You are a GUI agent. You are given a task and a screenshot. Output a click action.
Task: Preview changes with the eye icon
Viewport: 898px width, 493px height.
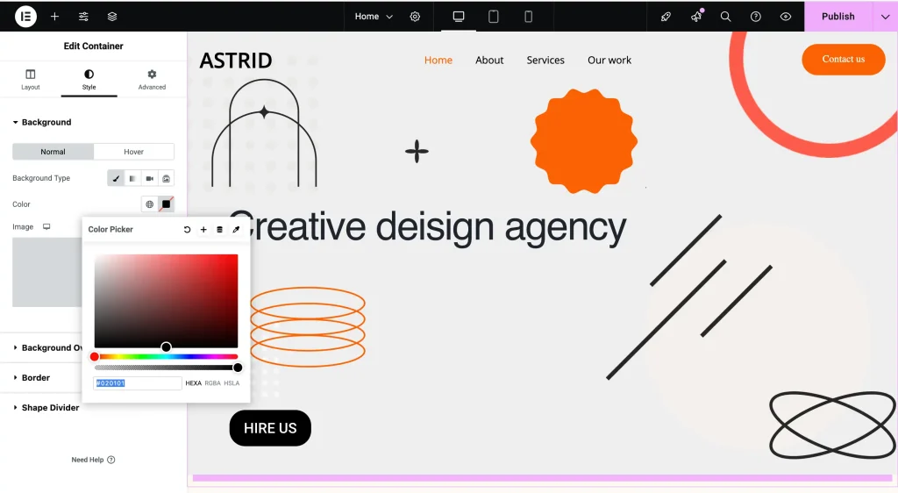[785, 17]
